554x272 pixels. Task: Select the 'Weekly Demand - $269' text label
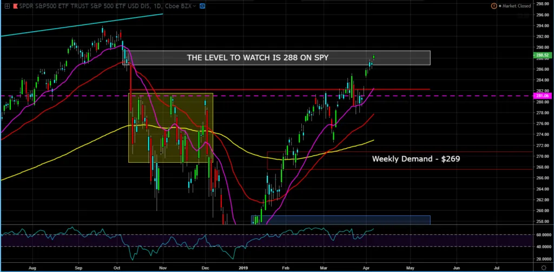pyautogui.click(x=415, y=160)
